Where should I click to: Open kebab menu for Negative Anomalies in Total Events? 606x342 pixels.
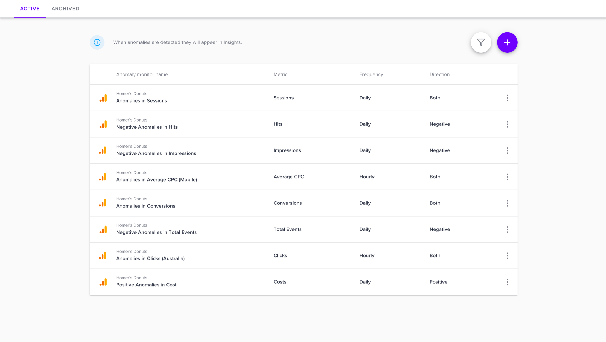coord(507,229)
